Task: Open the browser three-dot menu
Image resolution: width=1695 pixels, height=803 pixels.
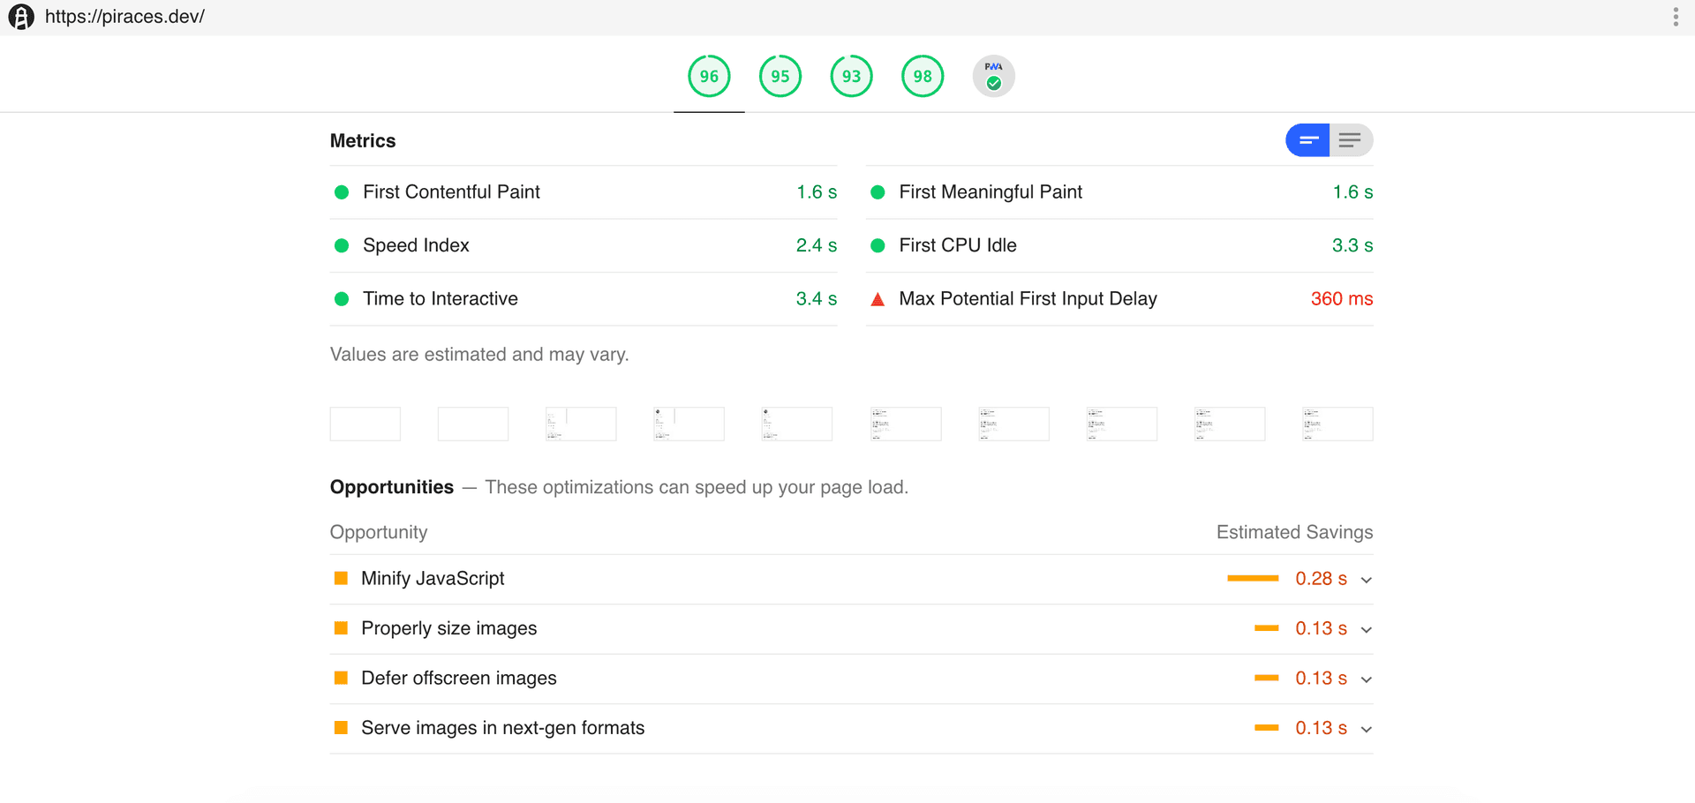Action: click(x=1676, y=16)
